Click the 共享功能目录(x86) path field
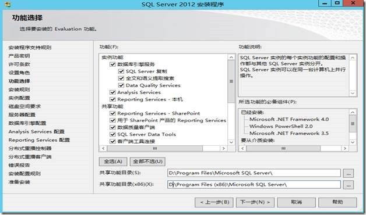 [x=254, y=185]
